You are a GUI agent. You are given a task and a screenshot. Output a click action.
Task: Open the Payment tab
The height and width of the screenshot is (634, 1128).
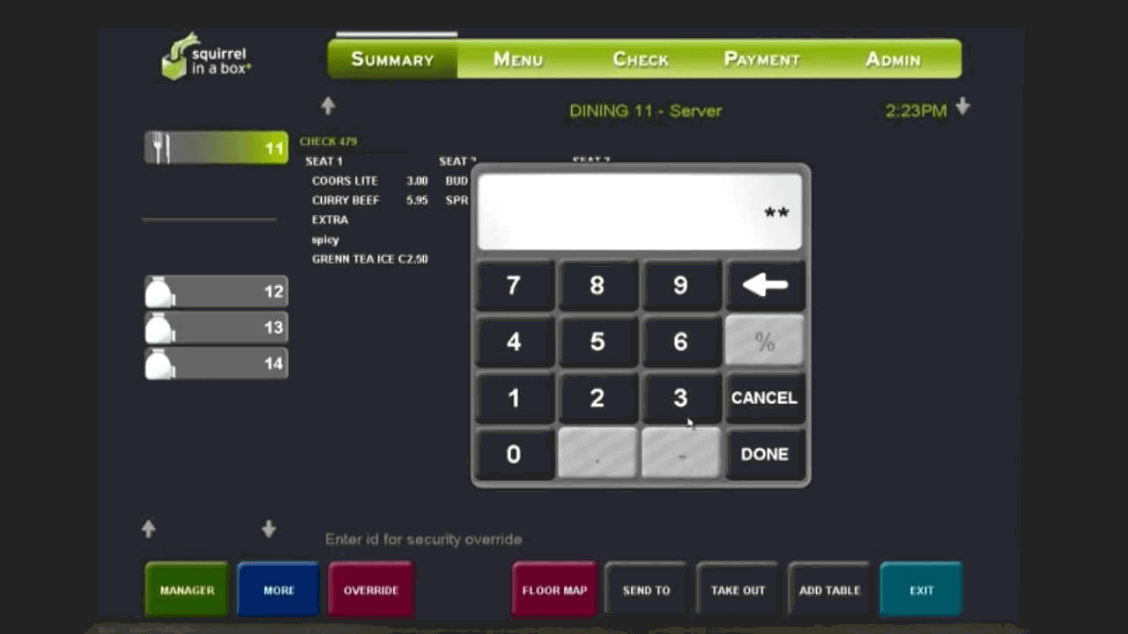(762, 59)
